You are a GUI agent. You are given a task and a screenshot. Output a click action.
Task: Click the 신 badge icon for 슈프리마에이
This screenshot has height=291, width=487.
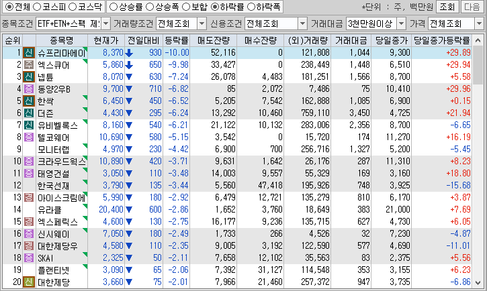(x=29, y=53)
